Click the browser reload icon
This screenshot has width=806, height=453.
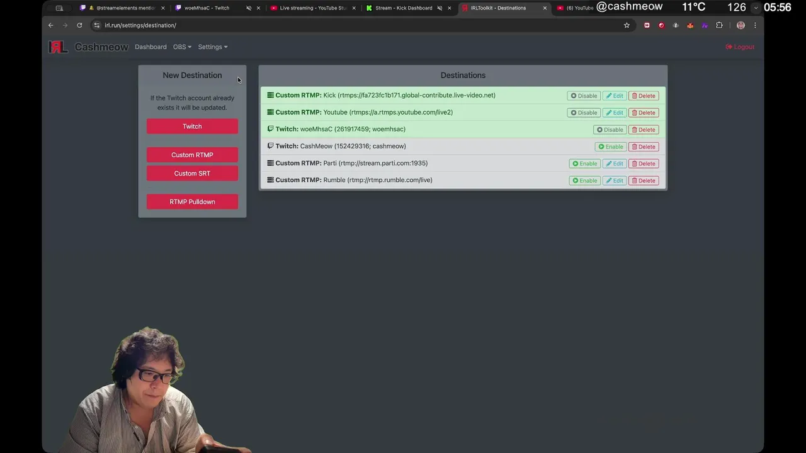[x=79, y=25]
